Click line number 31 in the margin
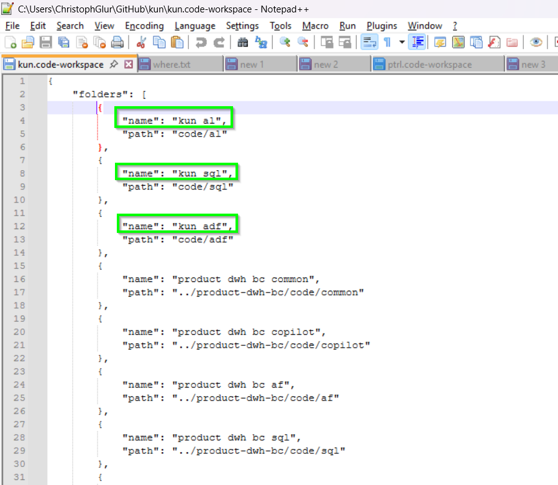The height and width of the screenshot is (485, 558). [19, 477]
